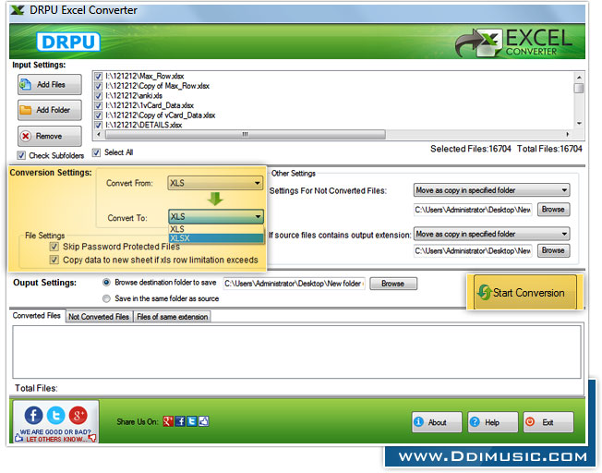This screenshot has height=473, width=602.
Task: Toggle the Select All checkbox
Action: coord(96,152)
